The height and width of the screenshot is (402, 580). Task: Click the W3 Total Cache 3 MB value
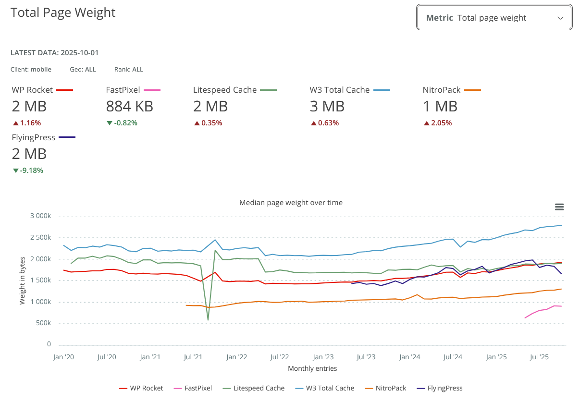pos(327,106)
